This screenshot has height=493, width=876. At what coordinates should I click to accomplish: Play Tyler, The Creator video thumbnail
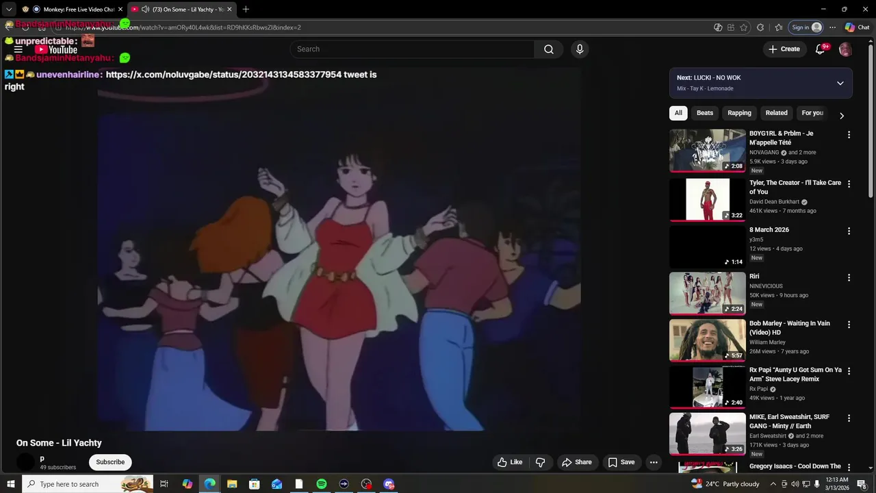(708, 199)
